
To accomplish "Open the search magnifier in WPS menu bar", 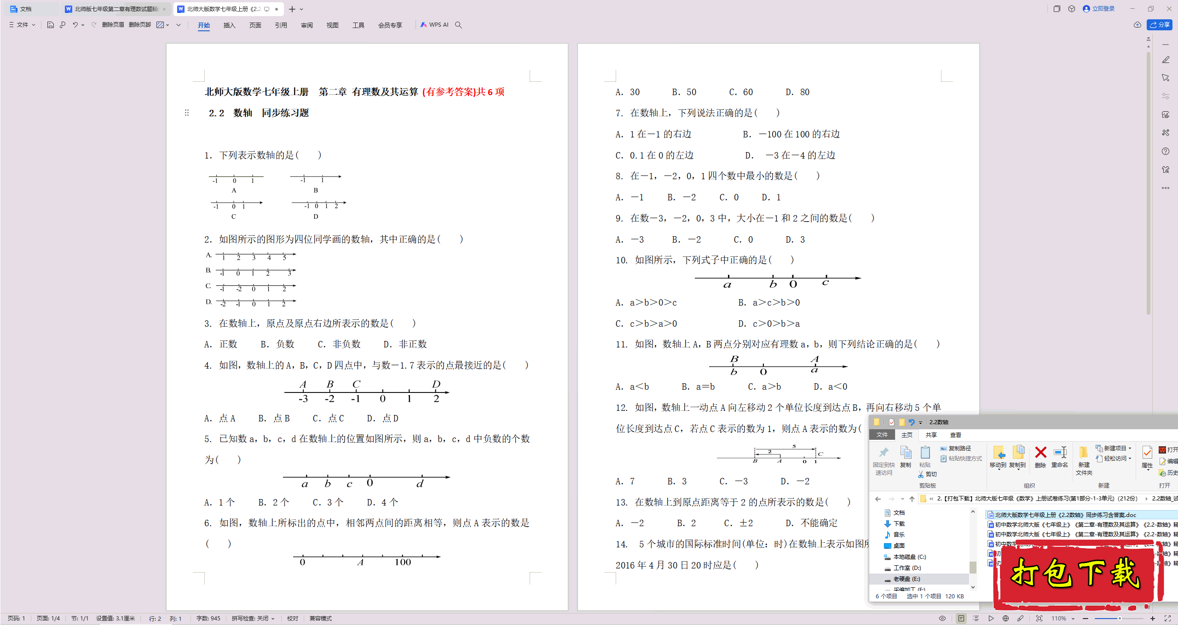I will (458, 25).
